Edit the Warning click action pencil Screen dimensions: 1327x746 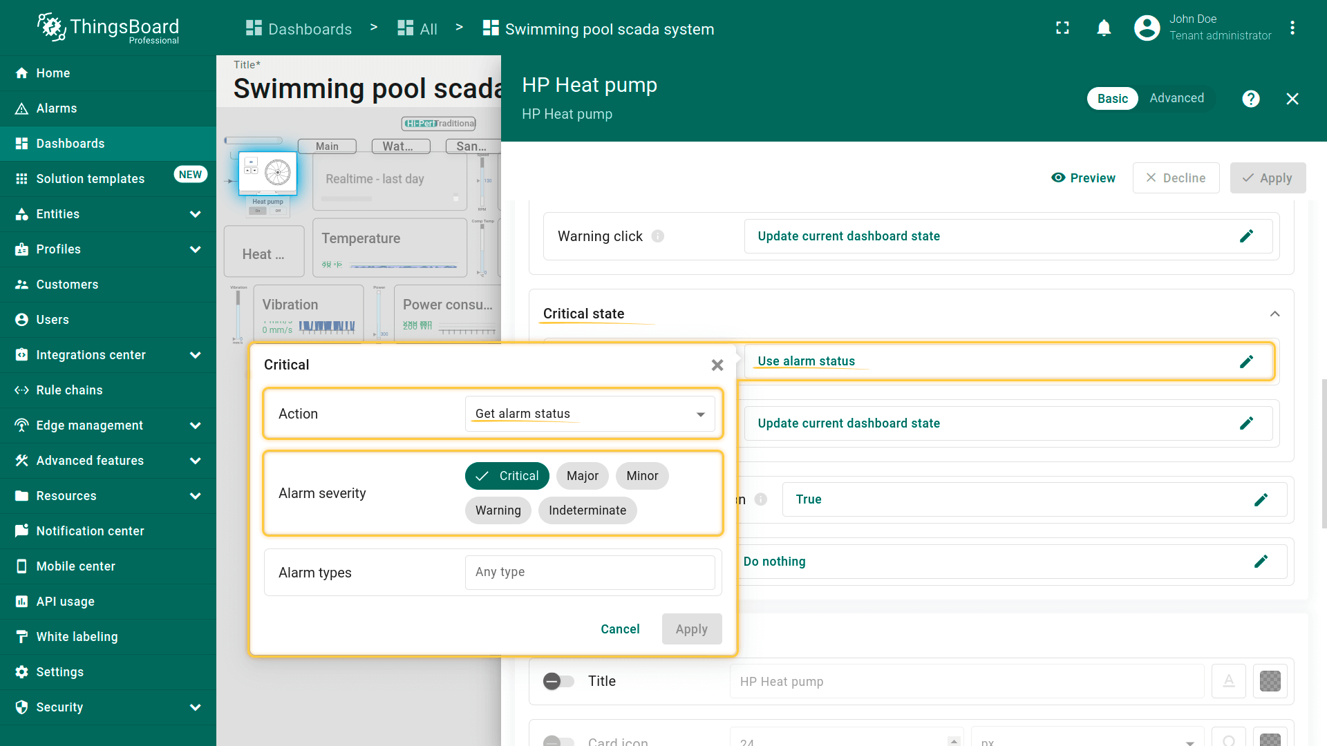pos(1246,236)
